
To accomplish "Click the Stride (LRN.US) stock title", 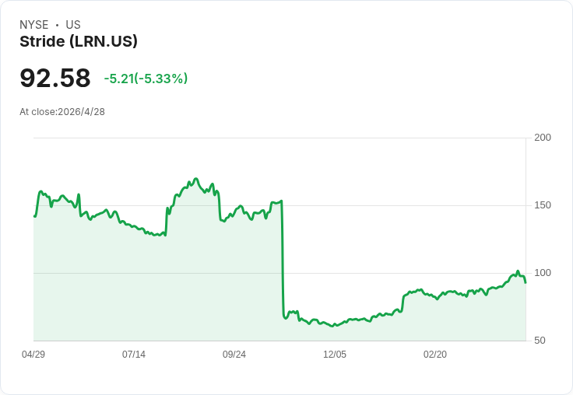I will pos(79,42).
